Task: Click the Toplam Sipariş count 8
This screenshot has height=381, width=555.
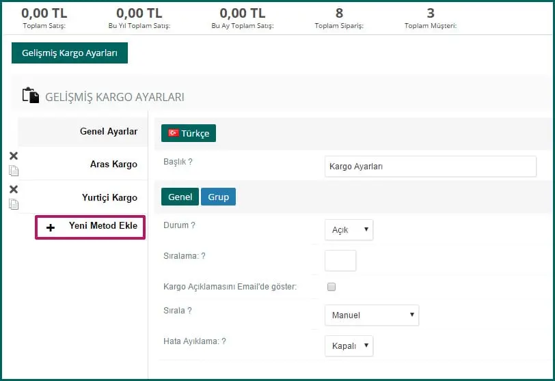Action: coord(339,14)
